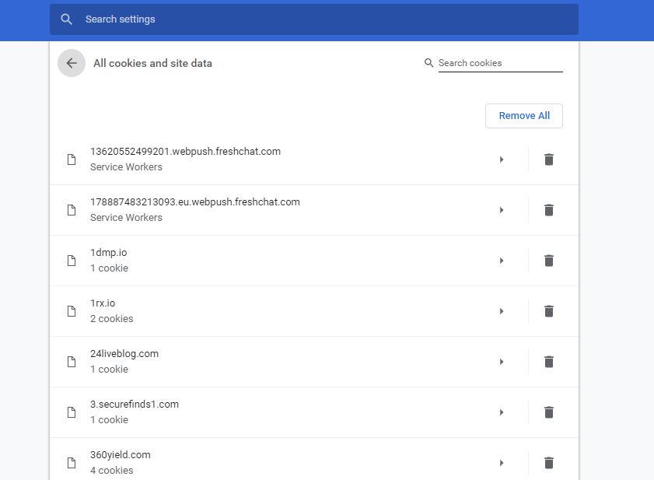Click '4 cookies' under 360yield.com

pyautogui.click(x=111, y=470)
